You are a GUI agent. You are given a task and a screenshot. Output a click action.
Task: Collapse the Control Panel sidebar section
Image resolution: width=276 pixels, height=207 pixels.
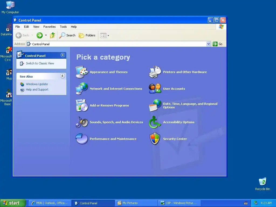63,55
